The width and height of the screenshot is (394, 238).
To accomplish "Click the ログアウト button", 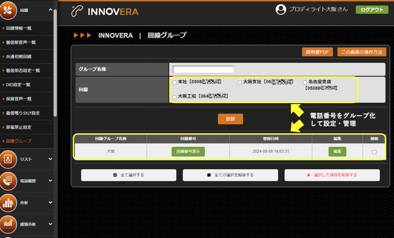I will pos(372,10).
